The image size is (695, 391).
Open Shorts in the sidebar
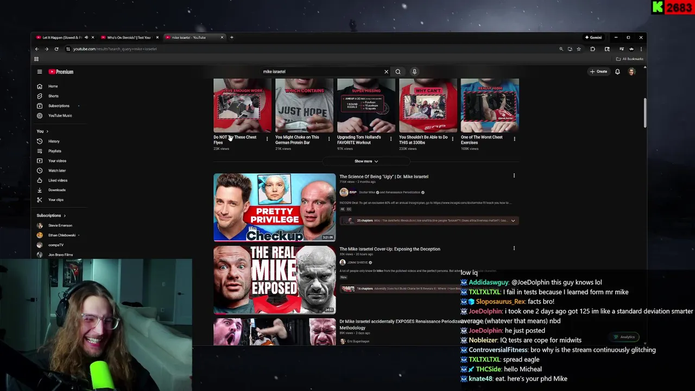pyautogui.click(x=54, y=96)
